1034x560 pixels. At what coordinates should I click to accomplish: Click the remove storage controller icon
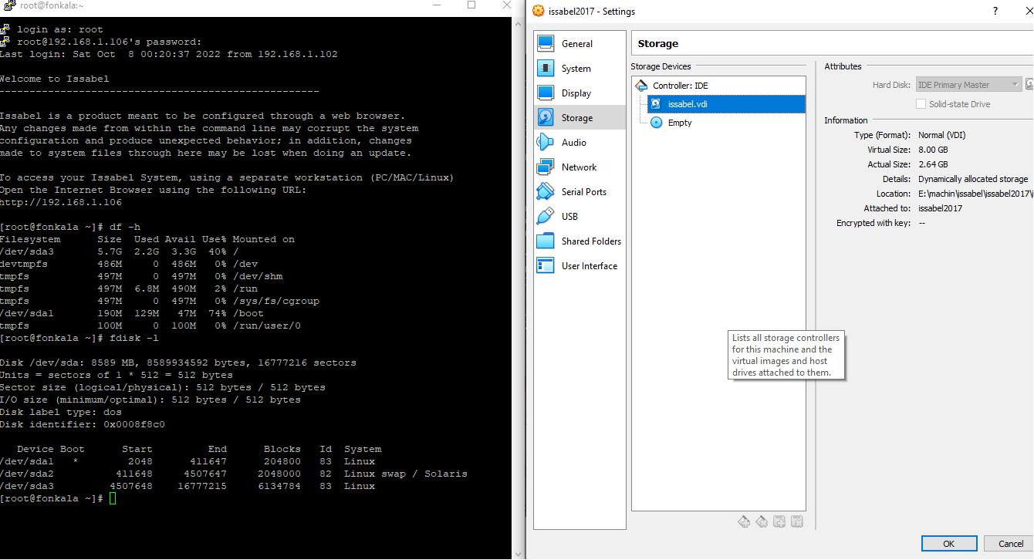pyautogui.click(x=762, y=522)
